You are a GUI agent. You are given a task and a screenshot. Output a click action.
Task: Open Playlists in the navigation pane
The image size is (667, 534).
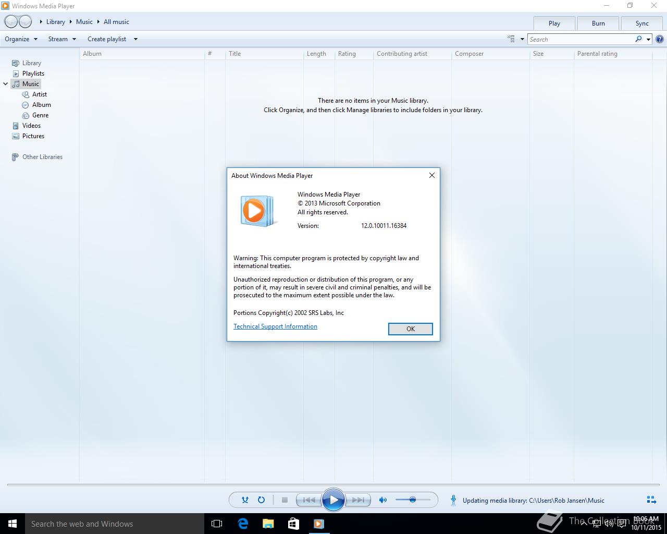click(33, 74)
